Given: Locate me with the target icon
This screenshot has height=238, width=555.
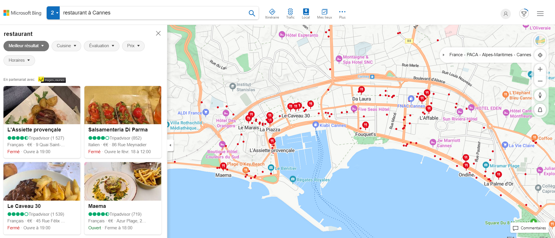Looking at the screenshot, I should [x=540, y=55].
